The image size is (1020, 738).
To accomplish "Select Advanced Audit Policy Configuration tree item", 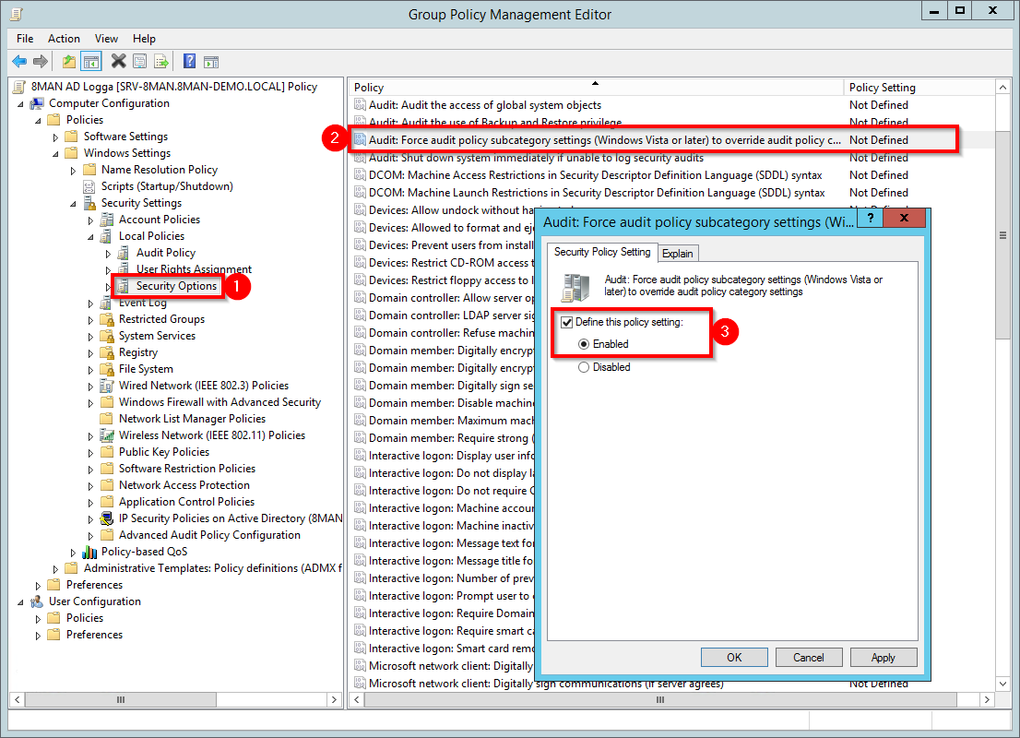I will (x=209, y=535).
